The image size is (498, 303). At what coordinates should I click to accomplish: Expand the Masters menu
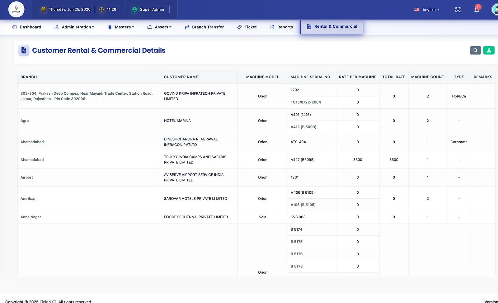[121, 27]
